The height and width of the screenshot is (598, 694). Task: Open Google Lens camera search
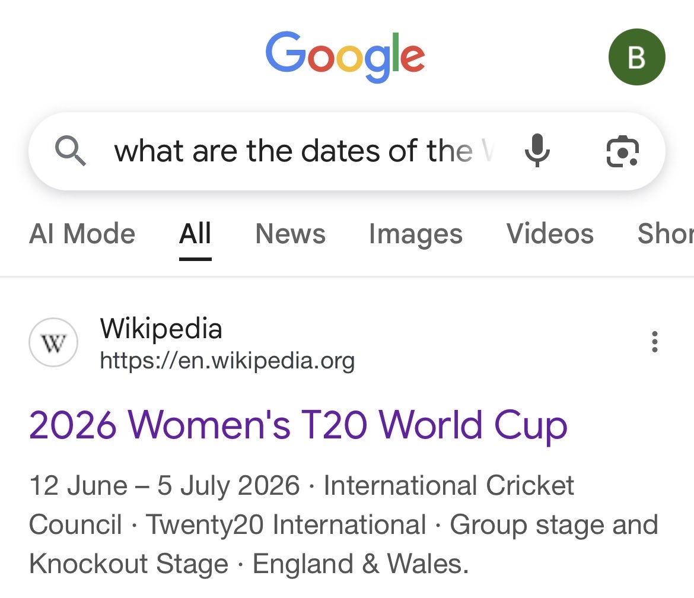pyautogui.click(x=622, y=151)
